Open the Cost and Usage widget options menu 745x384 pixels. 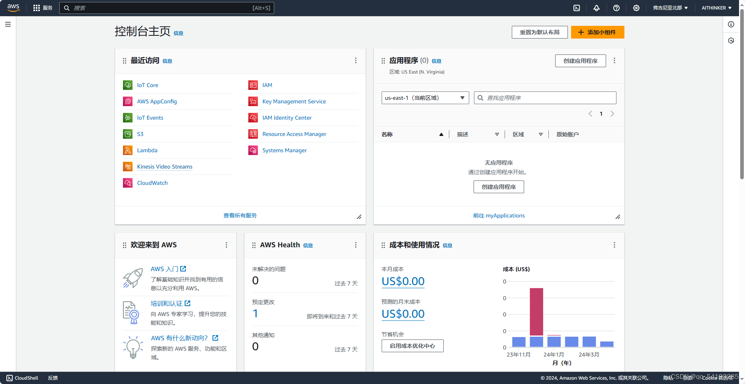(x=614, y=245)
